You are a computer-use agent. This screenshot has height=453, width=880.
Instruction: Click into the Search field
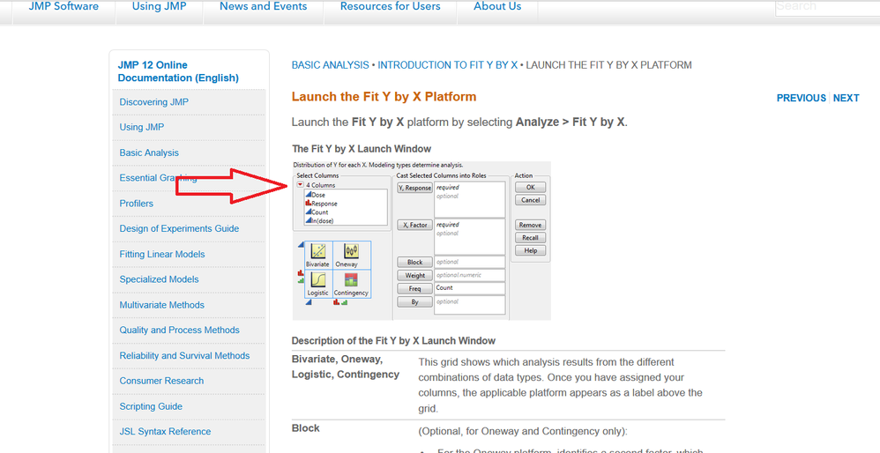[x=827, y=7]
